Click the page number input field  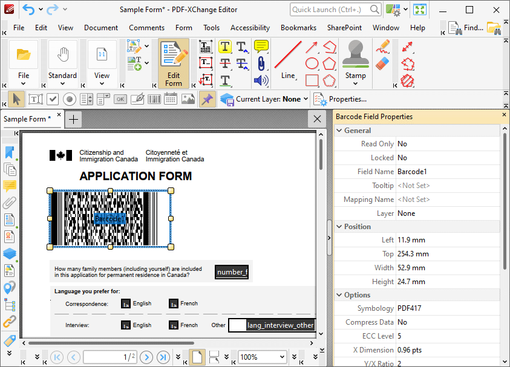(110, 357)
